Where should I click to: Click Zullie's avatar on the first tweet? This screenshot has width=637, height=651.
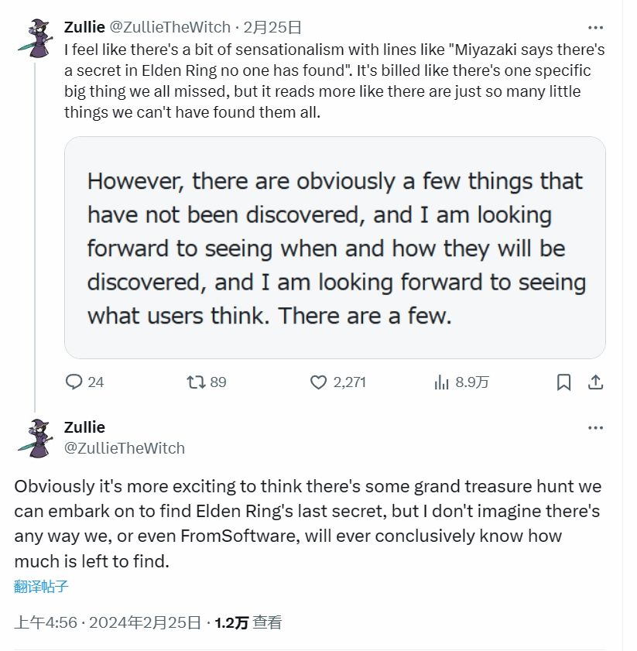coord(35,36)
